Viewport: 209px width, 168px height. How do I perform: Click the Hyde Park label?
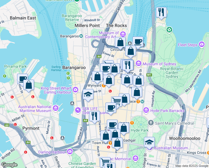(x=139, y=130)
